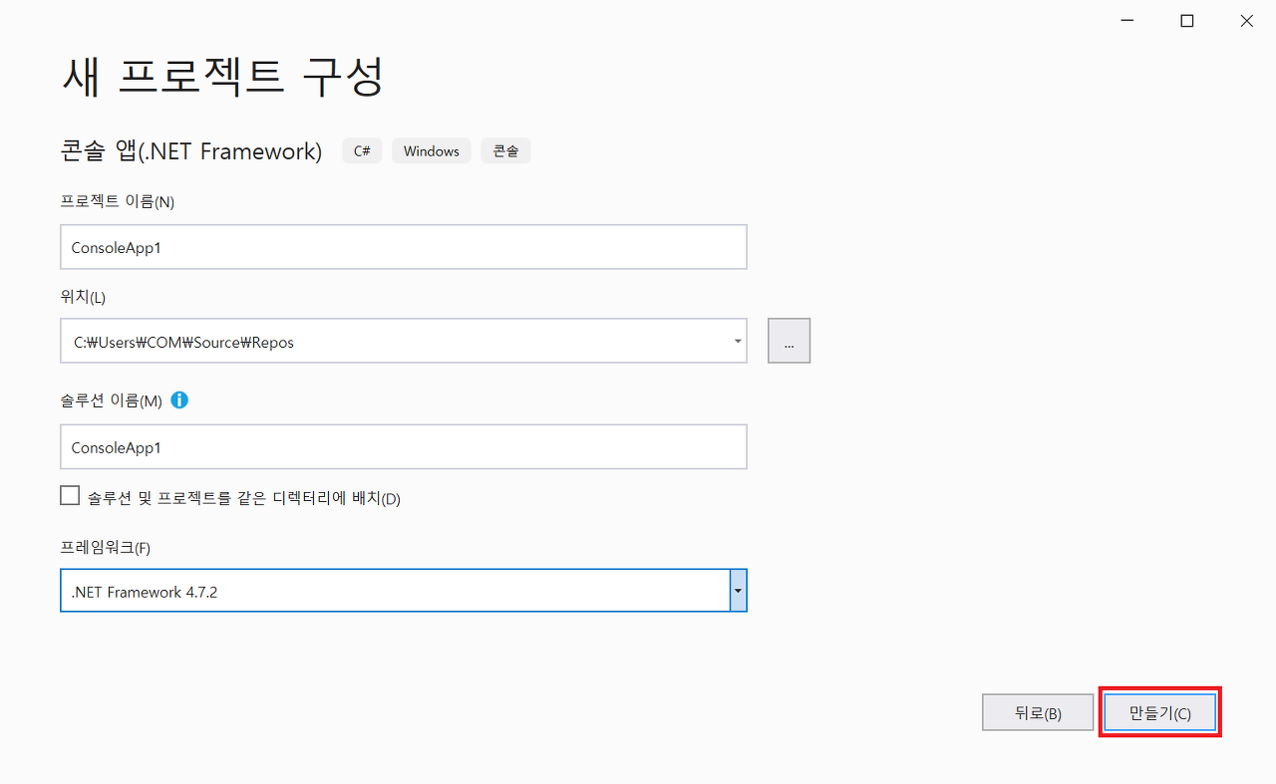
Task: Click the 솔루션 이름(M) label
Action: point(111,400)
